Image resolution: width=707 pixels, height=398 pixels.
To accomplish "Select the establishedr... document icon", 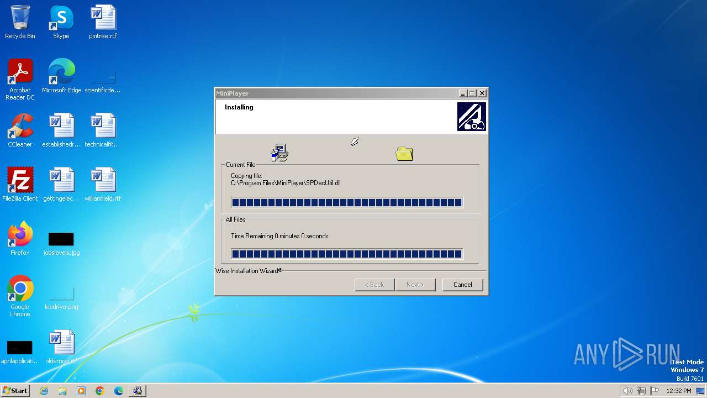I will pyautogui.click(x=61, y=130).
